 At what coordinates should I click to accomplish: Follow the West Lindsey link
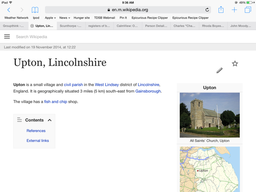[107, 84]
